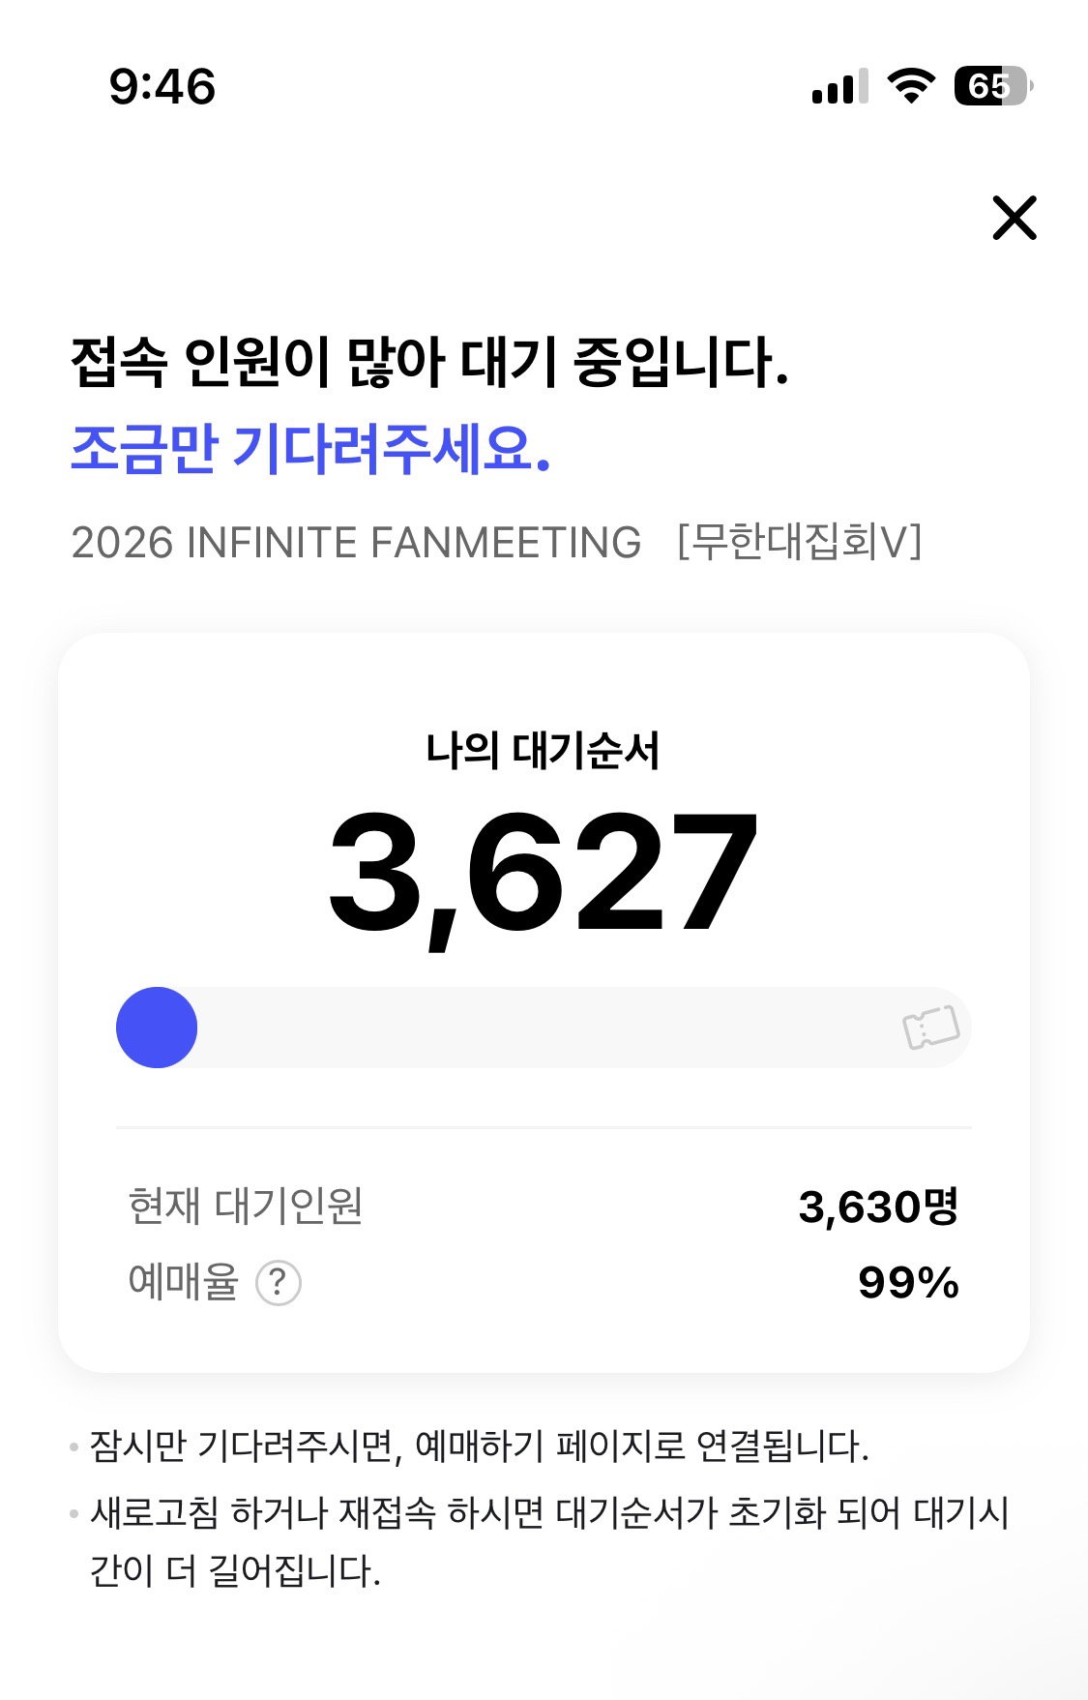
Task: Select the queue number 3,627
Action: 544,874
